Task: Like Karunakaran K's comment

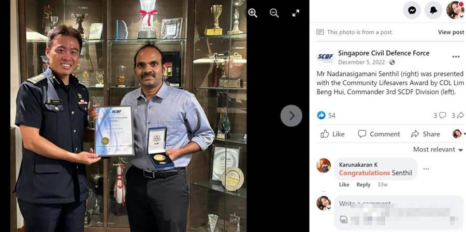Action: [344, 184]
